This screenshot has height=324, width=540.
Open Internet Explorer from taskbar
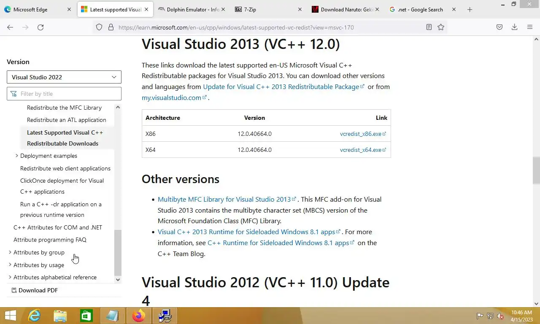(34, 316)
